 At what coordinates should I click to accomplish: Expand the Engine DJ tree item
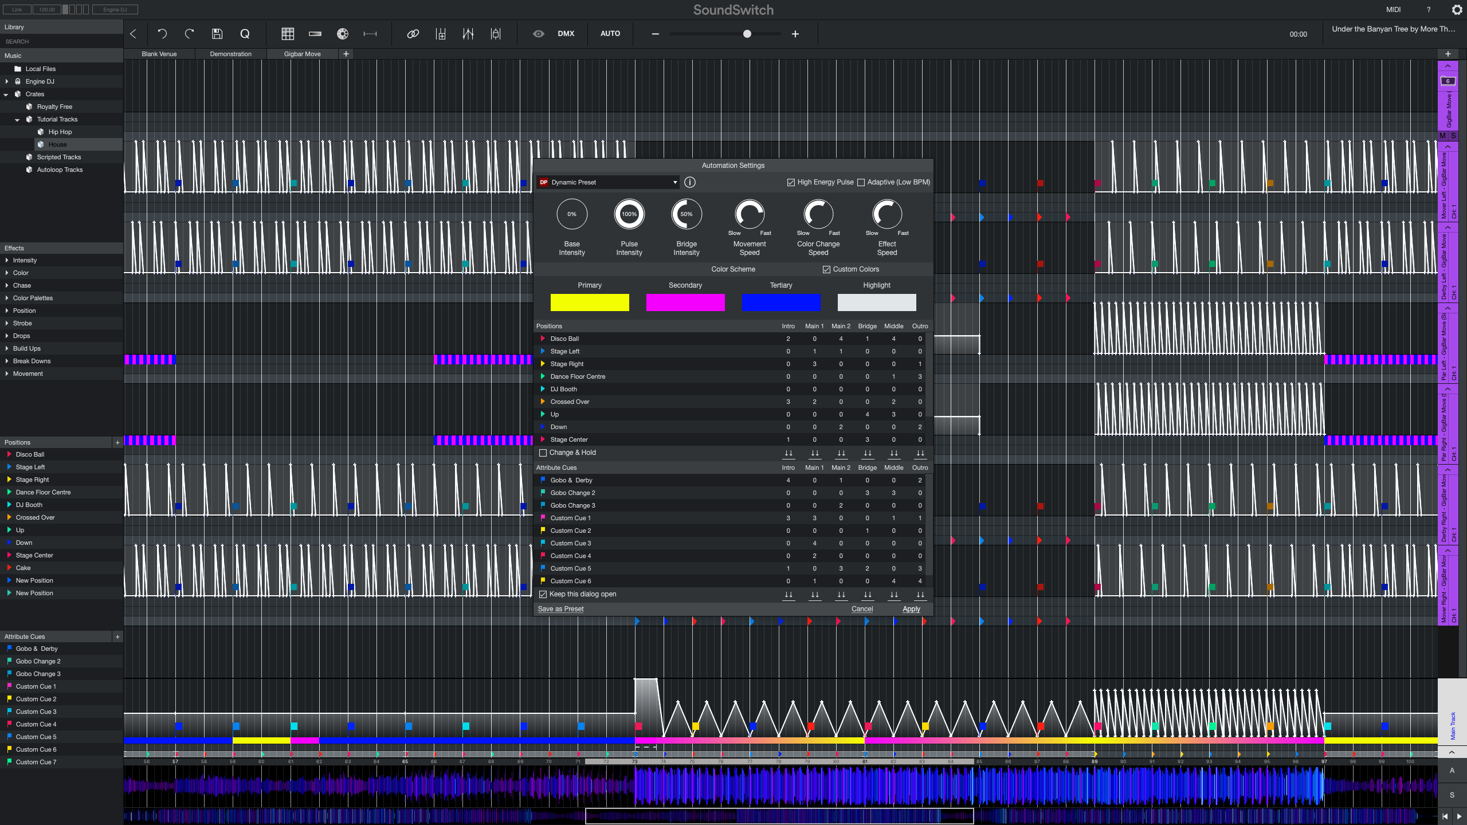click(6, 81)
